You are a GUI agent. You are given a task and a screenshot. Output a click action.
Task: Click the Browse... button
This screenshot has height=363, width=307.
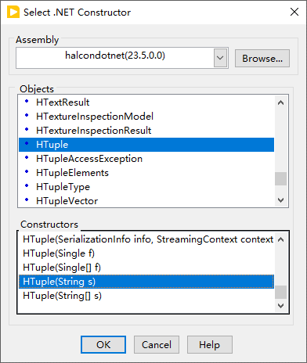click(262, 59)
